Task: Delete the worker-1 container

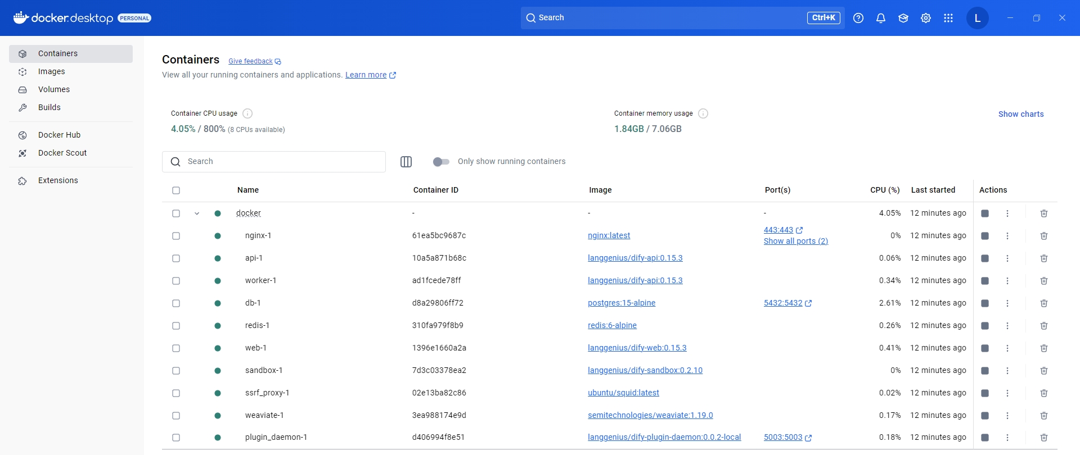Action: click(1044, 281)
